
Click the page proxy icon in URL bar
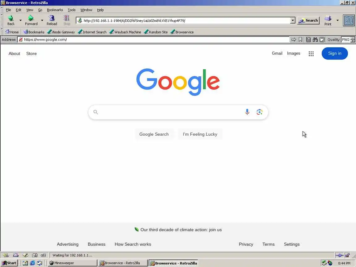(80, 21)
